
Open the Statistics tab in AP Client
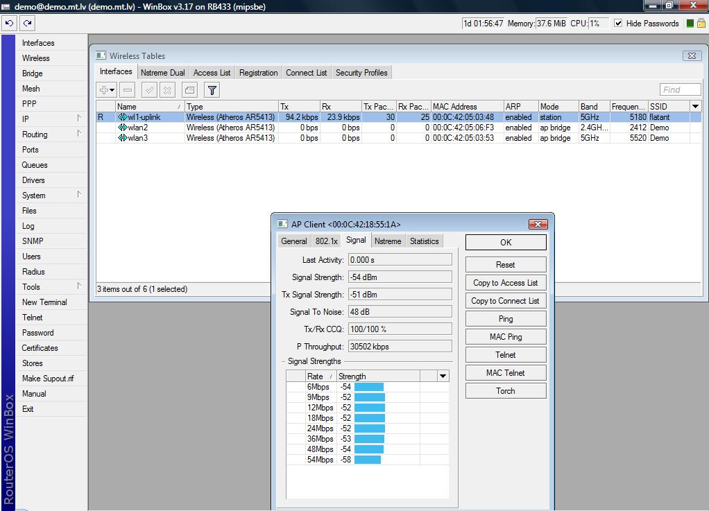424,241
